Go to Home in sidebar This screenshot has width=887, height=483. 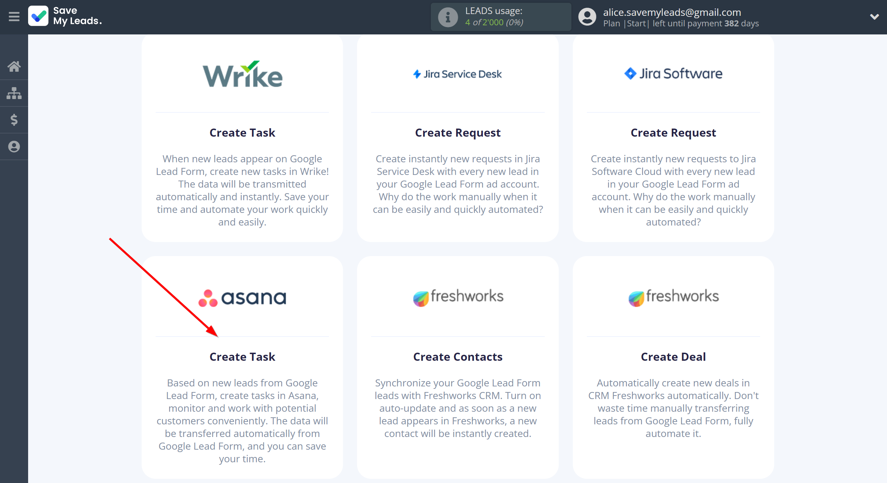14,66
